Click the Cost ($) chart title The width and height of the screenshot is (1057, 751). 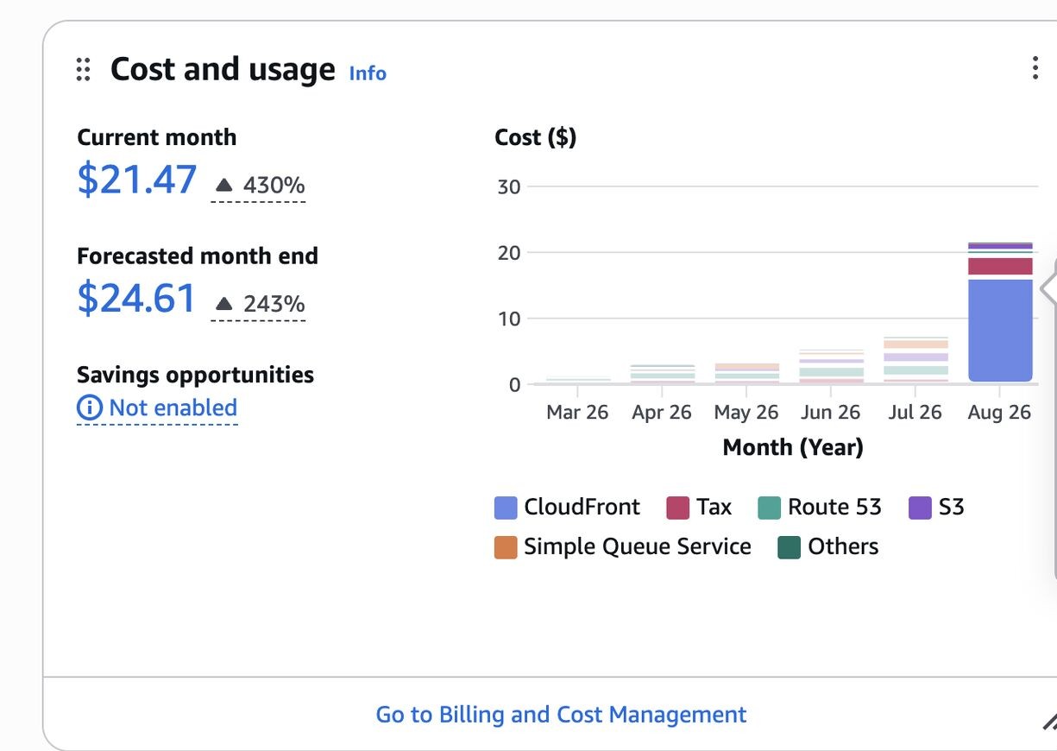(x=536, y=137)
